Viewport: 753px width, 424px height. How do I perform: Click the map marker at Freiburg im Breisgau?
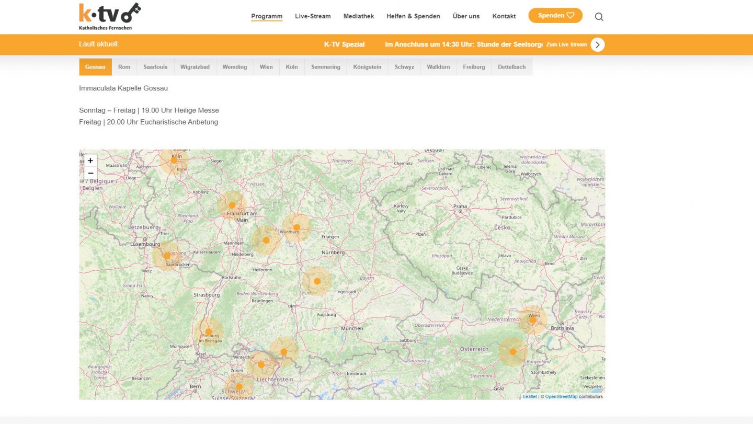(208, 331)
